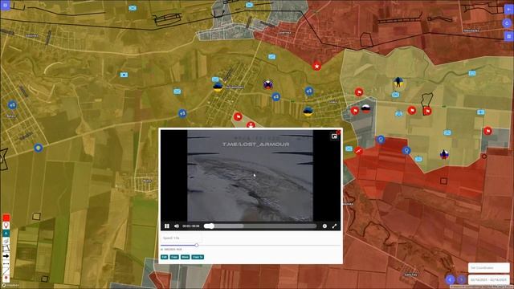
Task: Open the layers button on right edge
Action: [x=508, y=36]
